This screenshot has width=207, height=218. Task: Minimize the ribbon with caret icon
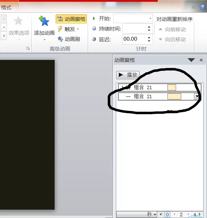(x=194, y=7)
